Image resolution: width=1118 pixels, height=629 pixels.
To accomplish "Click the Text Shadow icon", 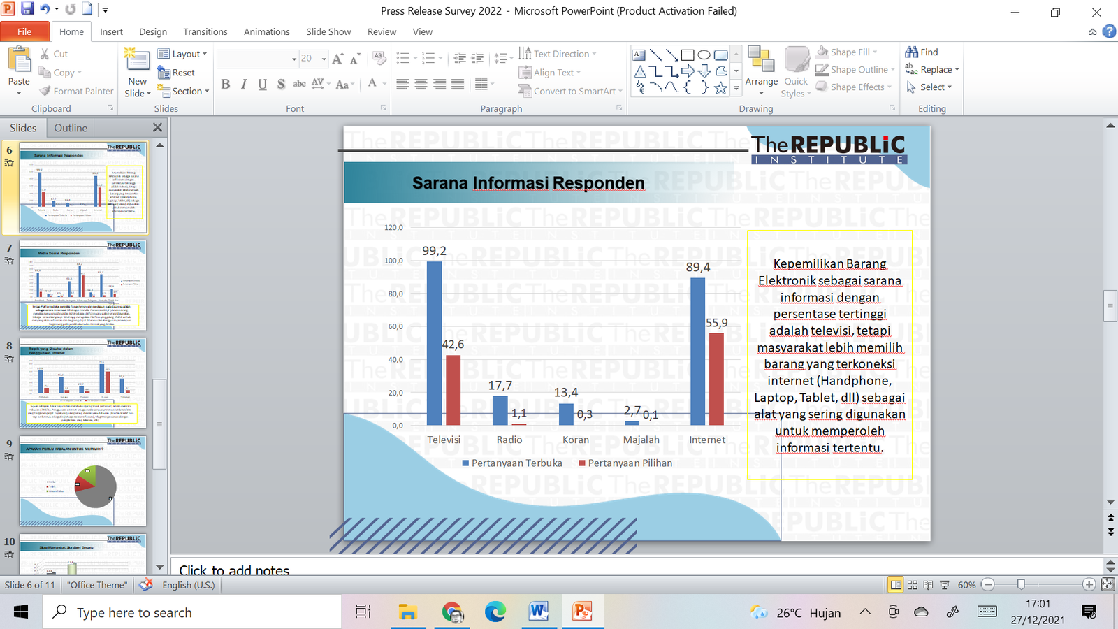I will click(x=280, y=84).
